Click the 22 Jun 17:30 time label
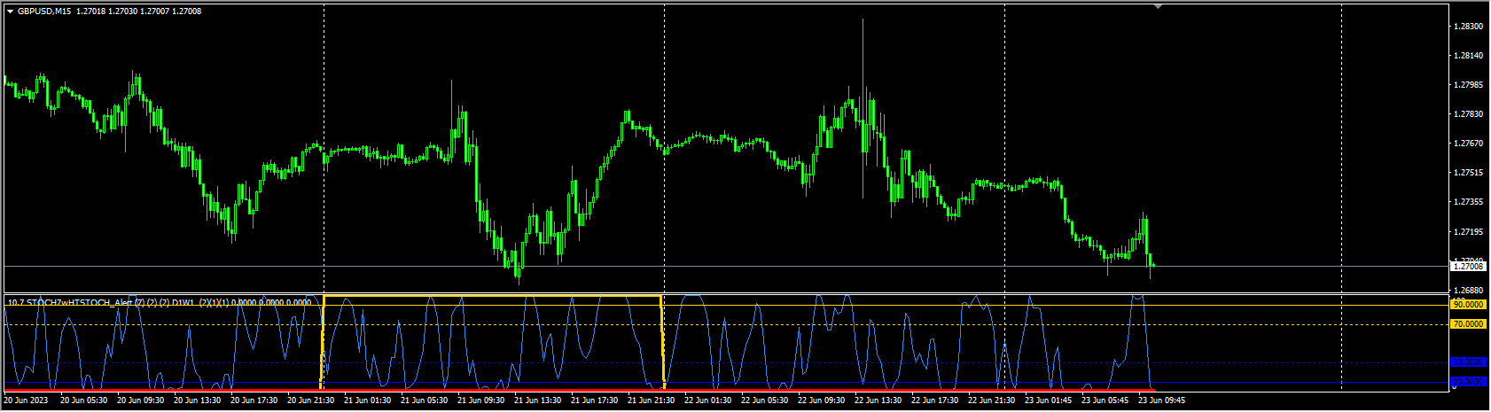 click(x=934, y=400)
